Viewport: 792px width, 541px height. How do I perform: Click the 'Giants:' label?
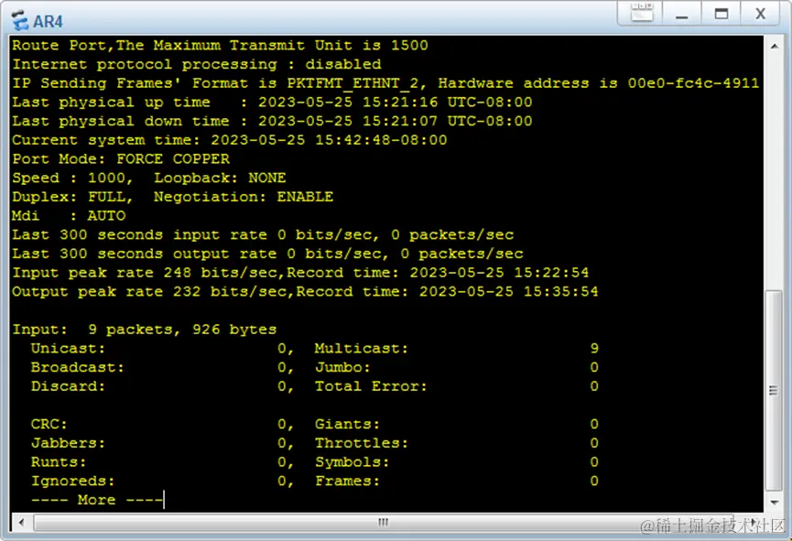(x=348, y=425)
